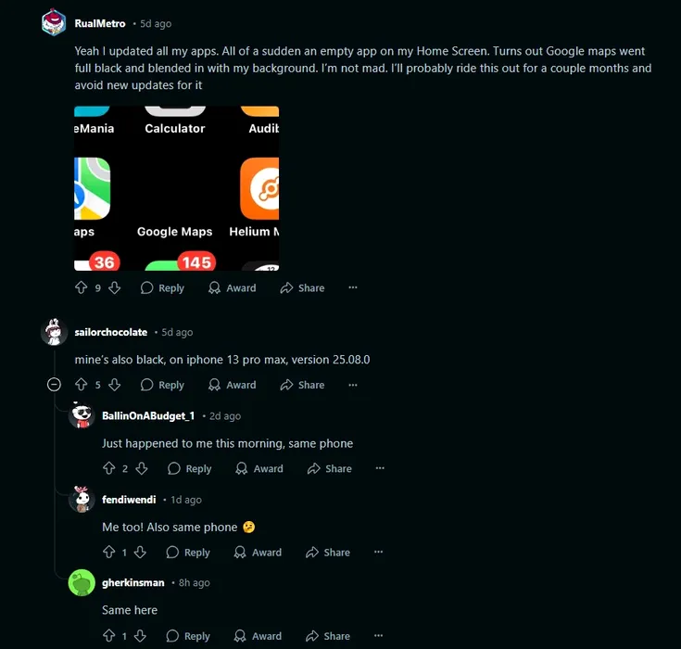Click gherkinsman's green avatar

click(82, 582)
